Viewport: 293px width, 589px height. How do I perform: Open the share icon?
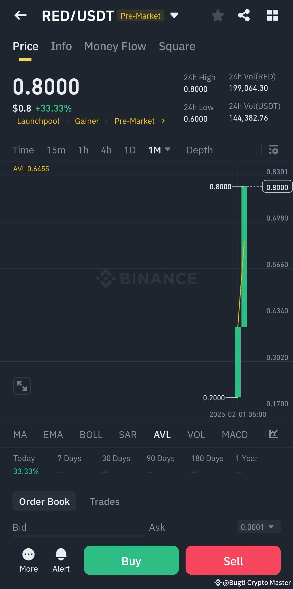[x=244, y=15]
